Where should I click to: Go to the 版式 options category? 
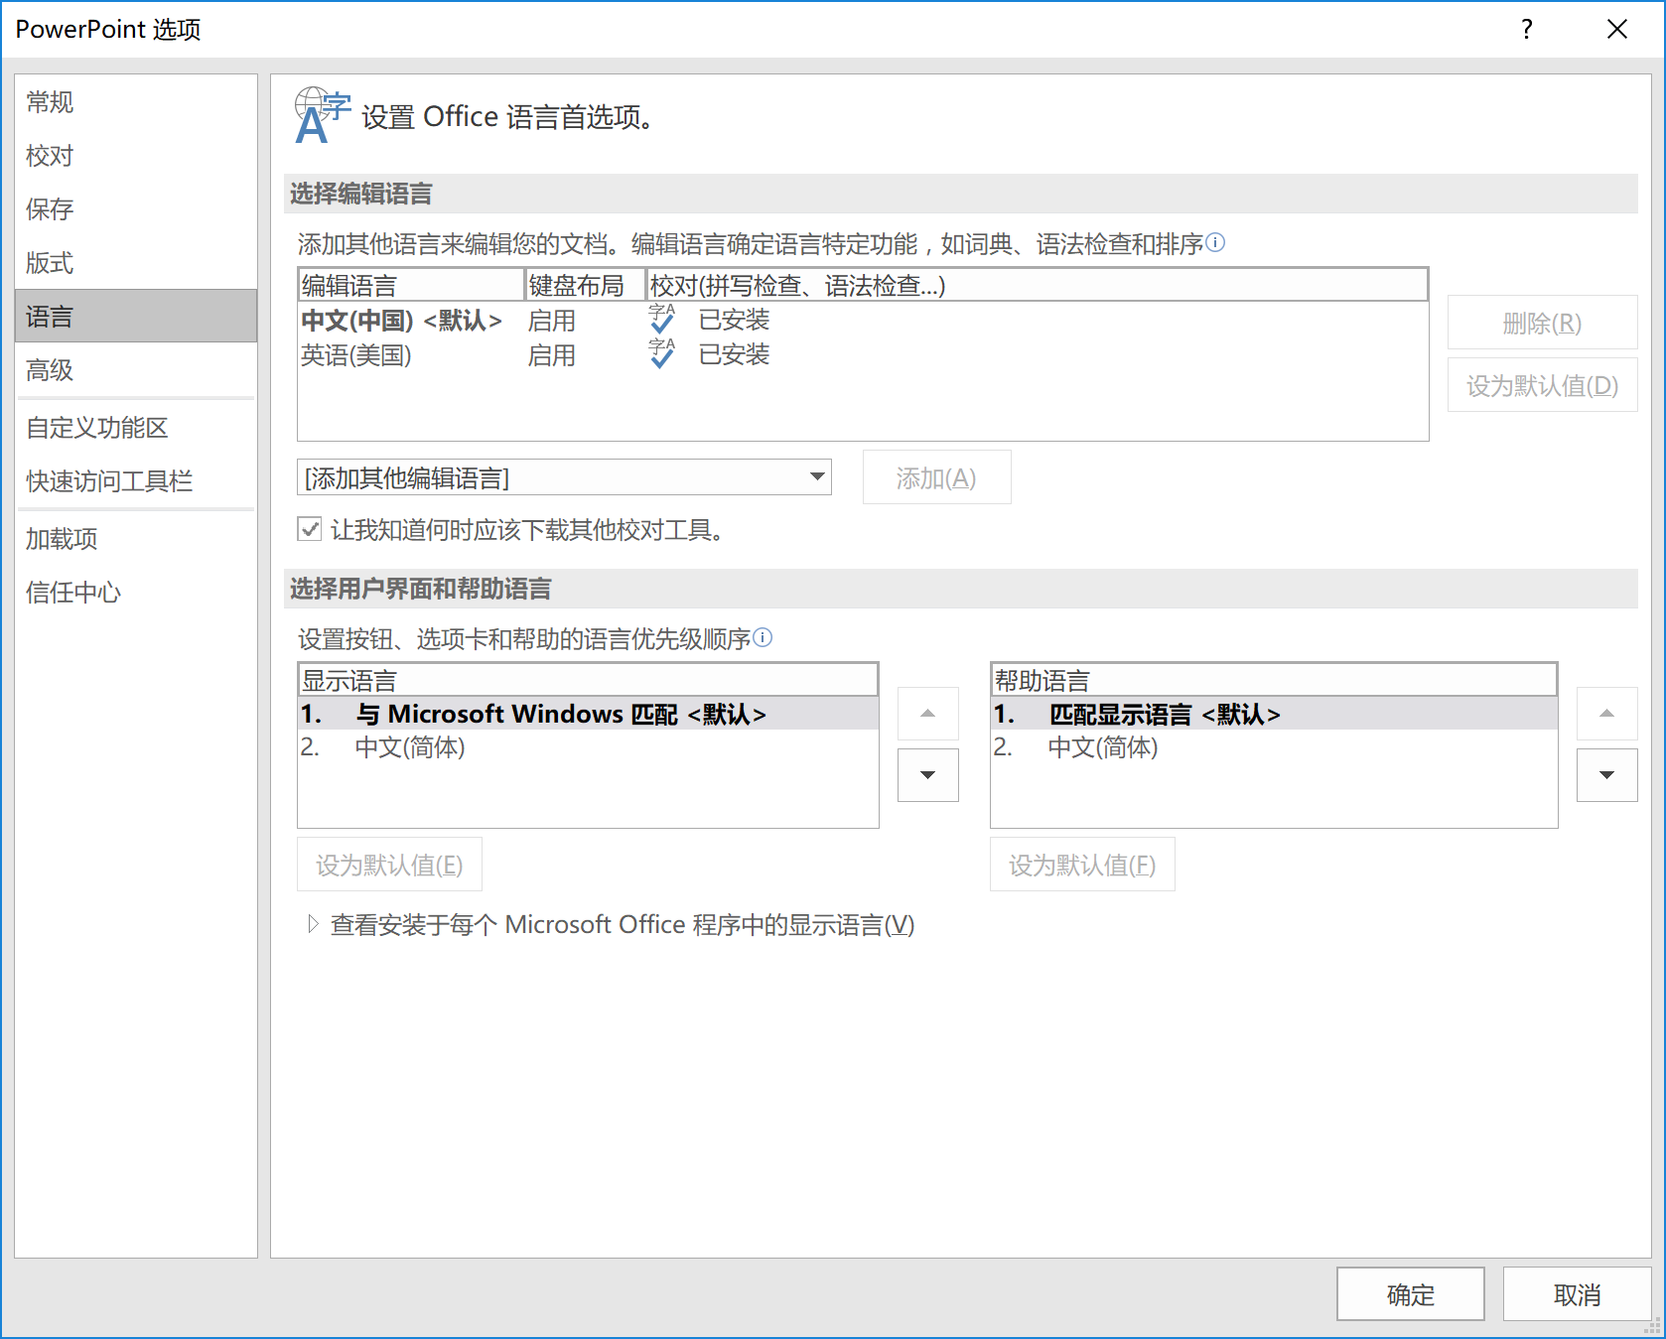click(136, 262)
